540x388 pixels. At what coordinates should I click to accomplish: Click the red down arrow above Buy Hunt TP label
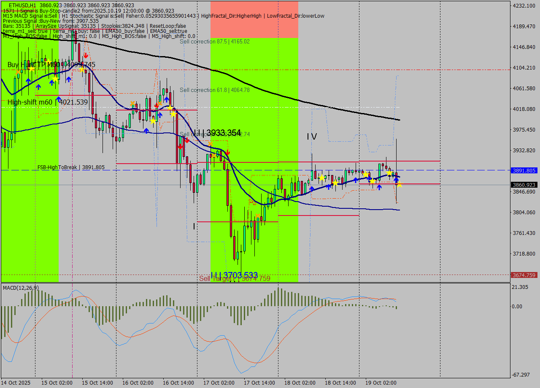click(x=86, y=55)
